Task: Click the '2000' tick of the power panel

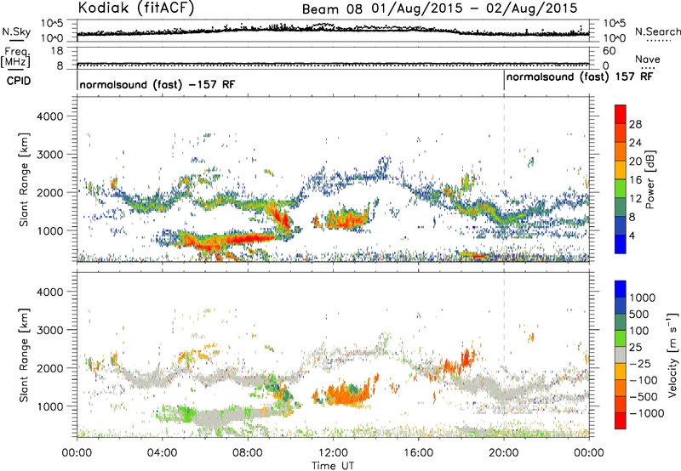Action: (49, 192)
